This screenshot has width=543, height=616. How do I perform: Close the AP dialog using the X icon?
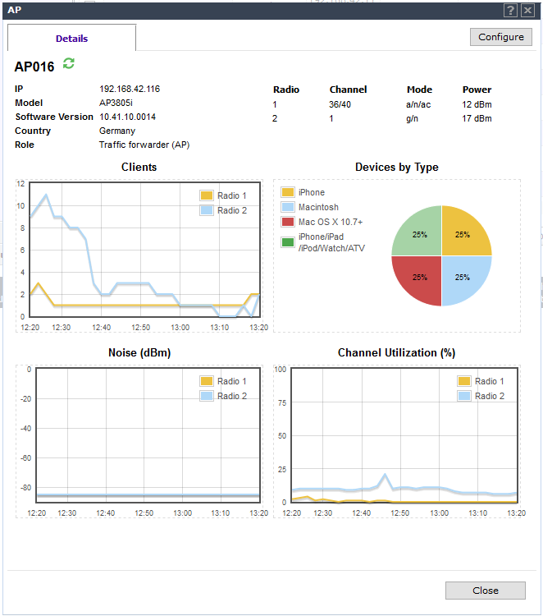pos(527,10)
